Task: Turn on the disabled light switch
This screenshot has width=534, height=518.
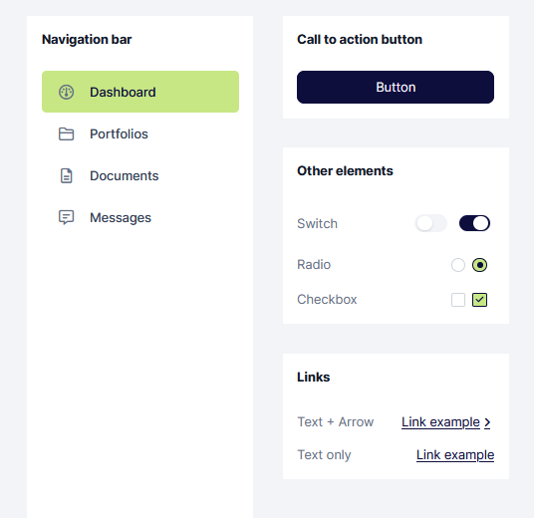Action: pyautogui.click(x=430, y=223)
